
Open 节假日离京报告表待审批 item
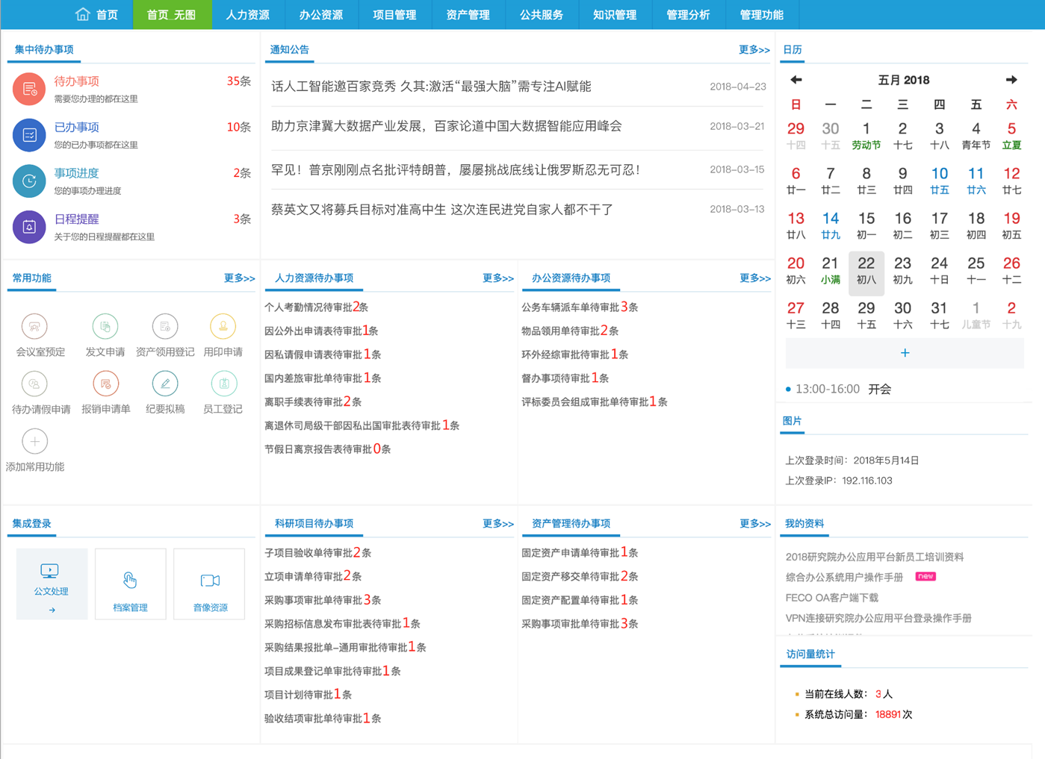click(x=327, y=449)
